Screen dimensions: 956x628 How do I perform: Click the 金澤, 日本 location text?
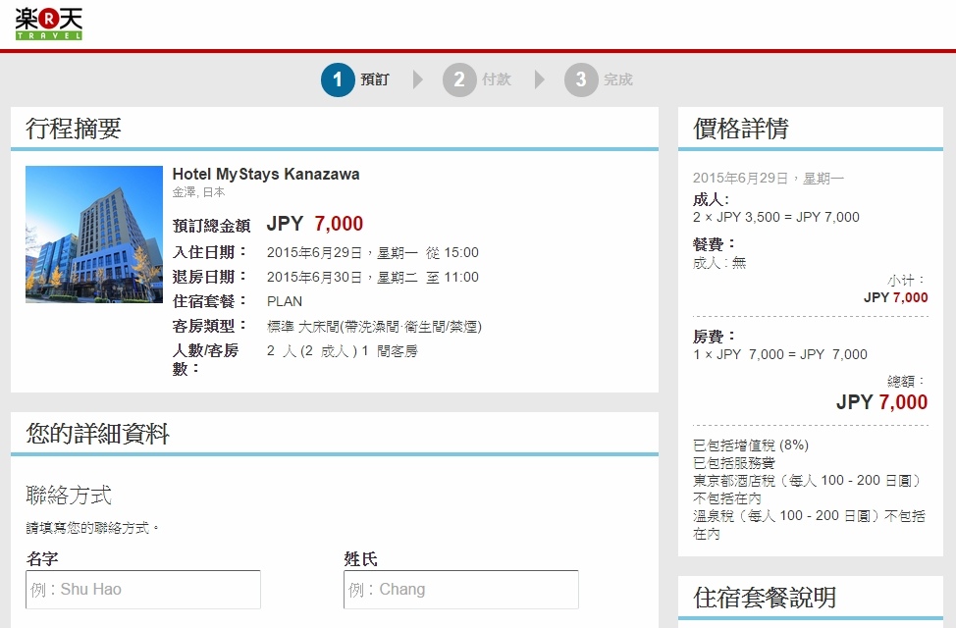[x=199, y=192]
